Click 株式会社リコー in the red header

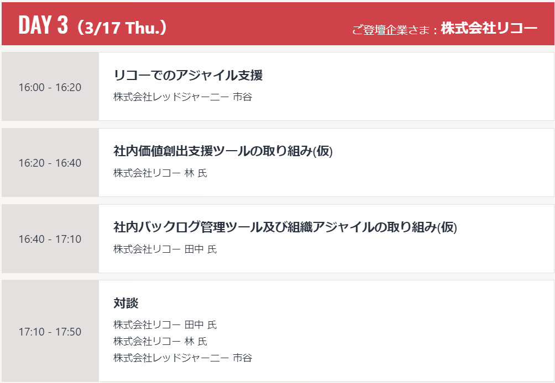tap(489, 29)
